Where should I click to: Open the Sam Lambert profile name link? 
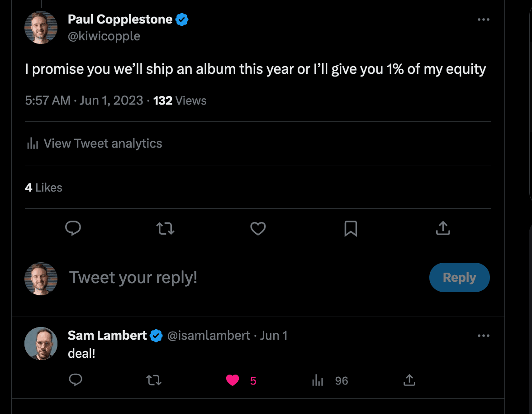coord(107,335)
